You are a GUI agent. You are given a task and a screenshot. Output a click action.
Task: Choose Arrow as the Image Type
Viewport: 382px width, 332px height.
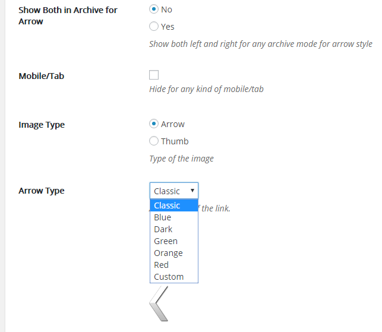coord(154,124)
